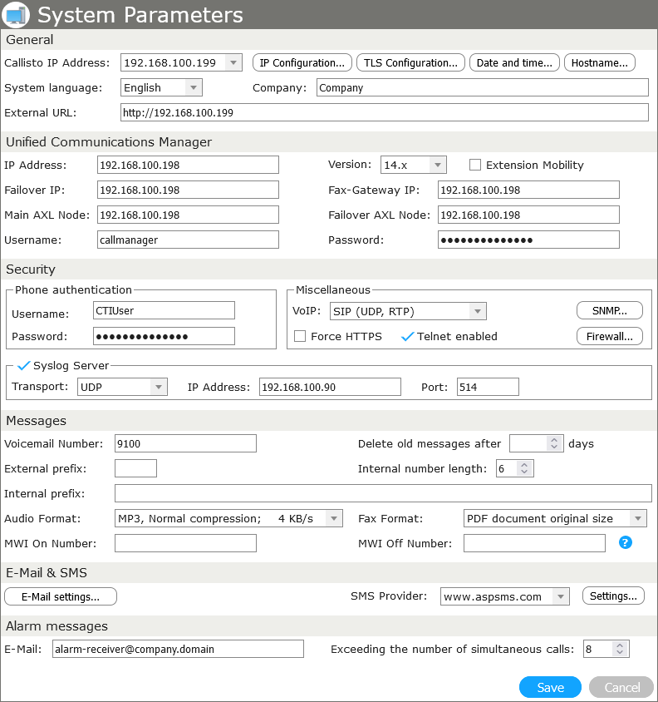Click the System Parameters monitor icon
Image resolution: width=658 pixels, height=702 pixels.
(x=16, y=15)
